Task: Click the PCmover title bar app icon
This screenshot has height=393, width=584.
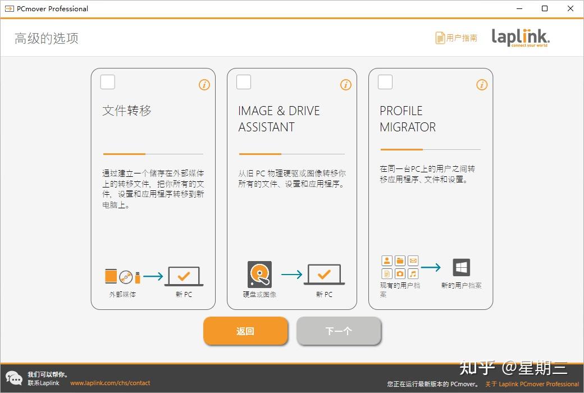Action: tap(9, 8)
